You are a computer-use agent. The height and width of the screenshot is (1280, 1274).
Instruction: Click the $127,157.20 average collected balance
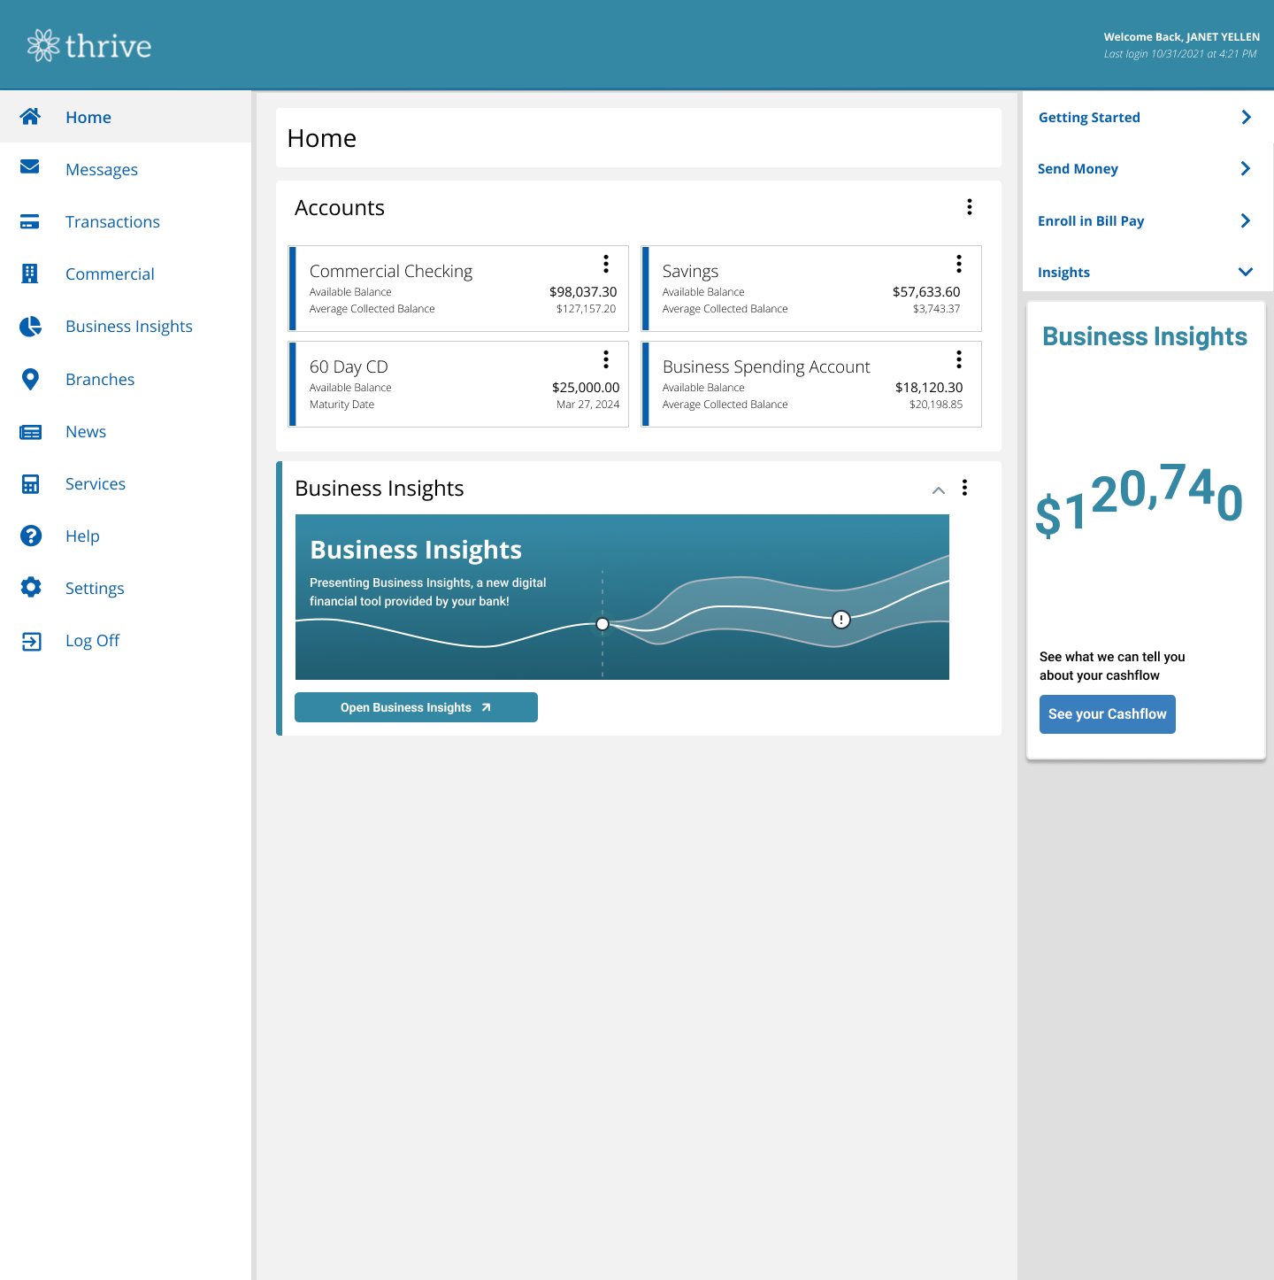586,309
